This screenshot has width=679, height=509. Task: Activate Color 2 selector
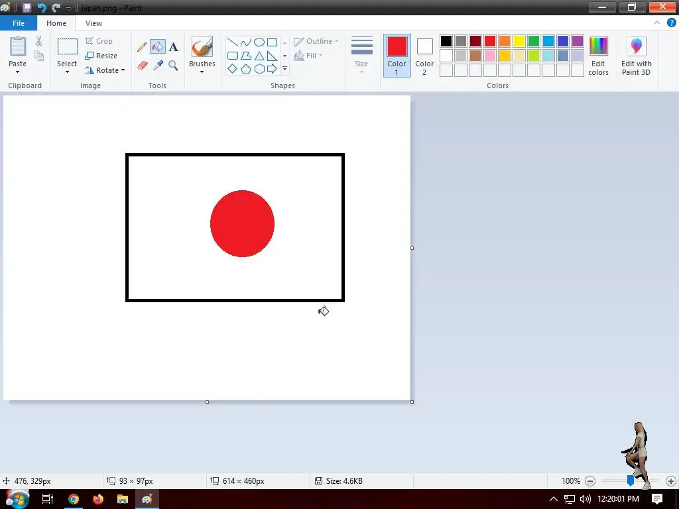click(x=424, y=56)
